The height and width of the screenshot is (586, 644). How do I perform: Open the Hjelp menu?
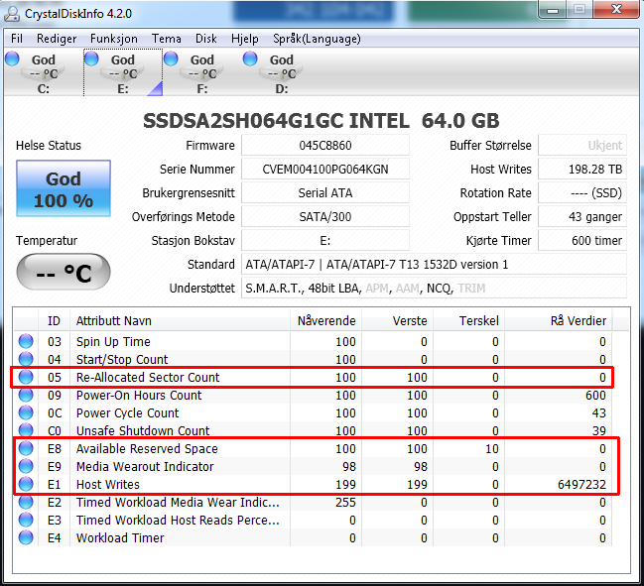(245, 39)
